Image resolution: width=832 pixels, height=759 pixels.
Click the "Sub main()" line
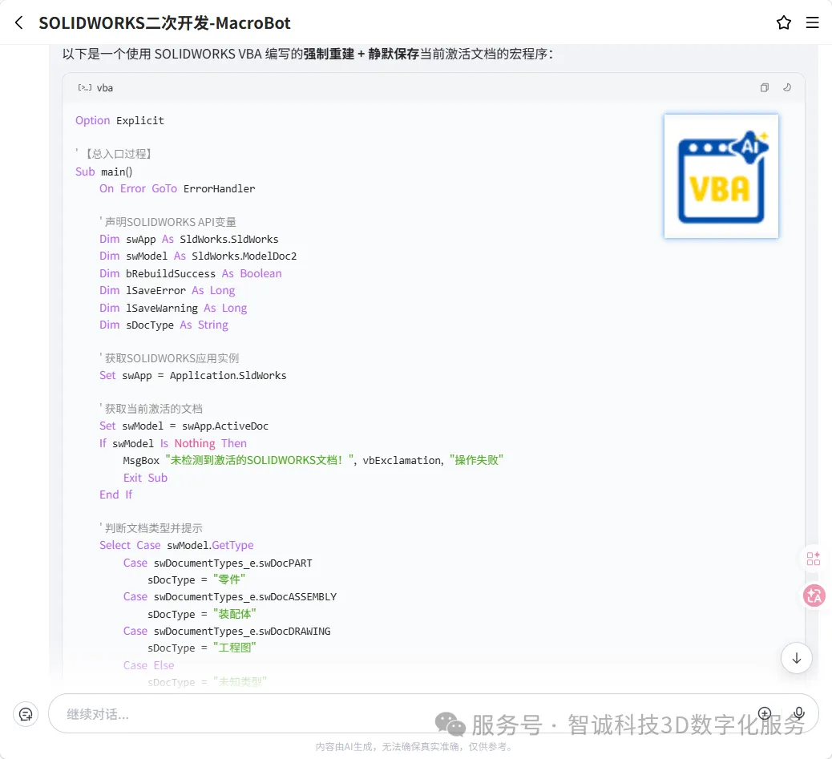pyautogui.click(x=104, y=172)
